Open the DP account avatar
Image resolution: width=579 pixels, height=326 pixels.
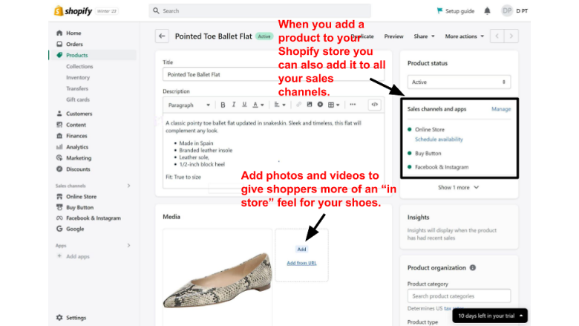click(x=507, y=10)
